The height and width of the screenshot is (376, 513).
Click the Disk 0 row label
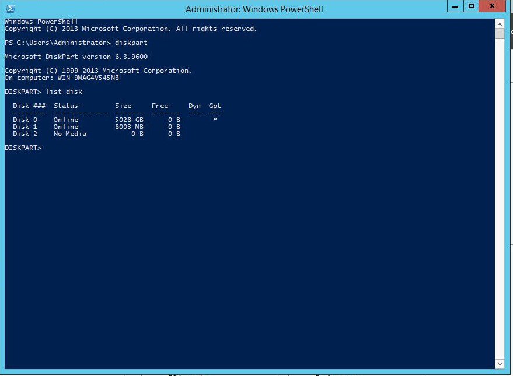25,120
